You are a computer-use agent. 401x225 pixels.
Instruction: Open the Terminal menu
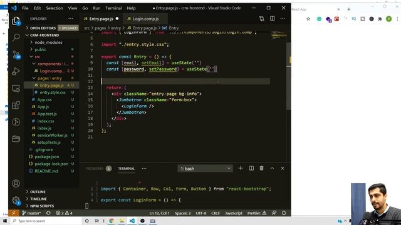(113, 8)
